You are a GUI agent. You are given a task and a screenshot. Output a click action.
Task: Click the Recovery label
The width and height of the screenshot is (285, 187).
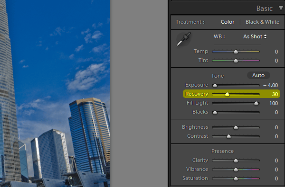pos(197,94)
